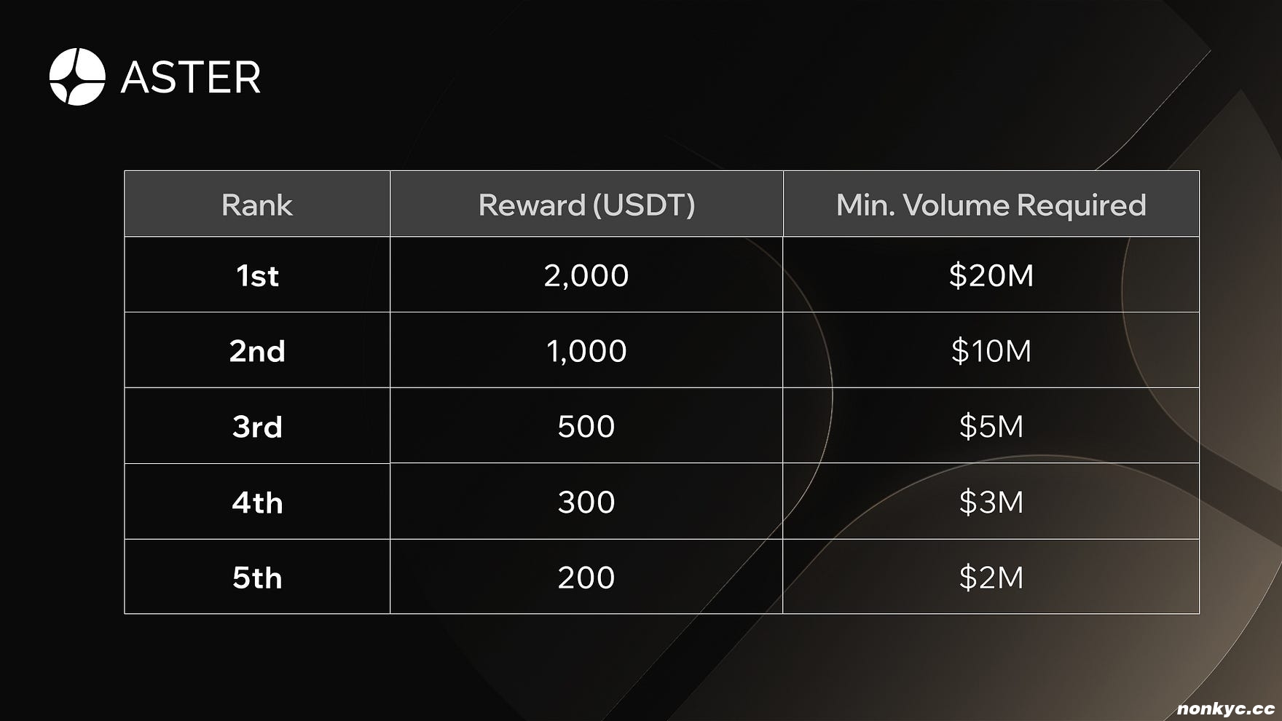
Task: Select the 2,000 reward value
Action: tap(586, 275)
